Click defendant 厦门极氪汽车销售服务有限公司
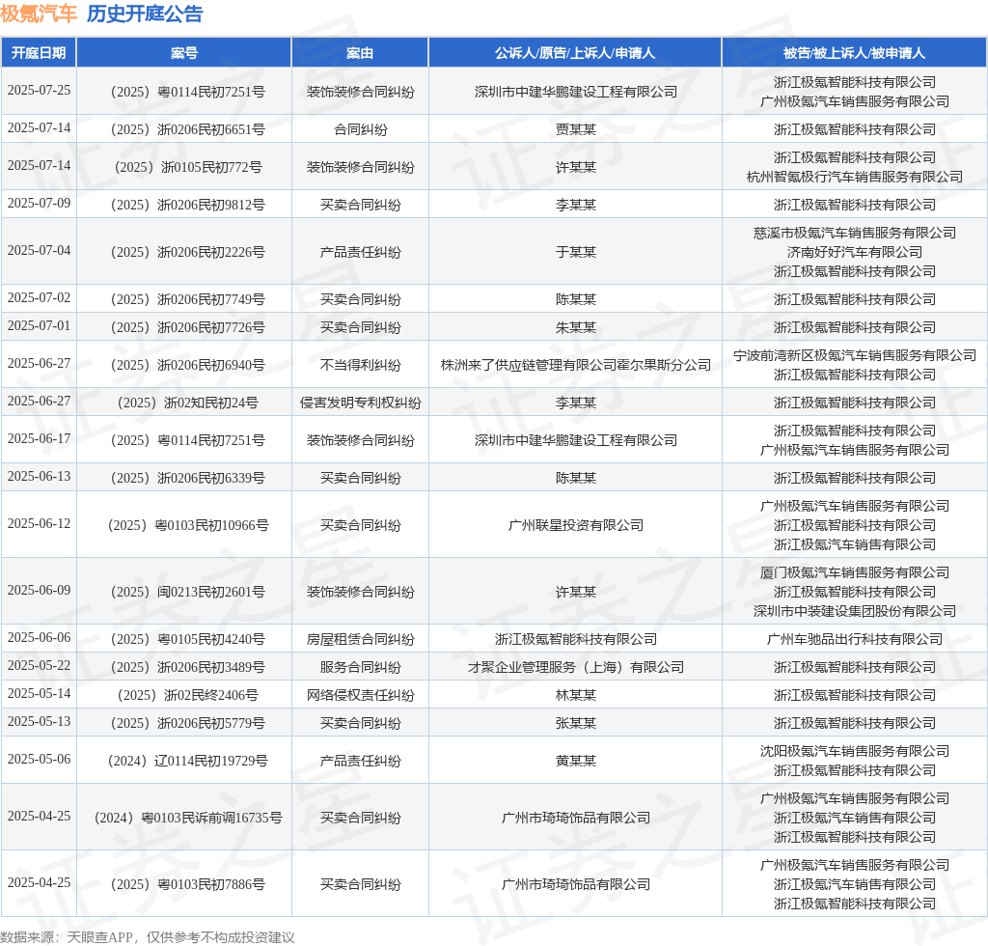This screenshot has width=988, height=946. [855, 572]
